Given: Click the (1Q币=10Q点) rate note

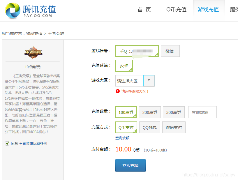Looking at the screenshot, I should pyautogui.click(x=155, y=150).
